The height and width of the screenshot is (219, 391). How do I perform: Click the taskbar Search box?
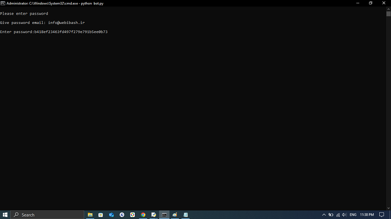(x=47, y=215)
